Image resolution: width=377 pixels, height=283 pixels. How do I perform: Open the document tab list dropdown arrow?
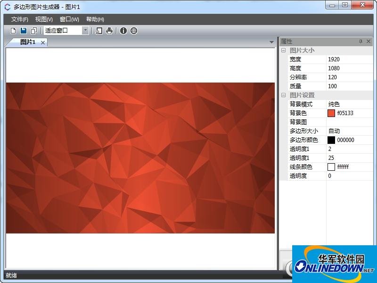(x=272, y=42)
